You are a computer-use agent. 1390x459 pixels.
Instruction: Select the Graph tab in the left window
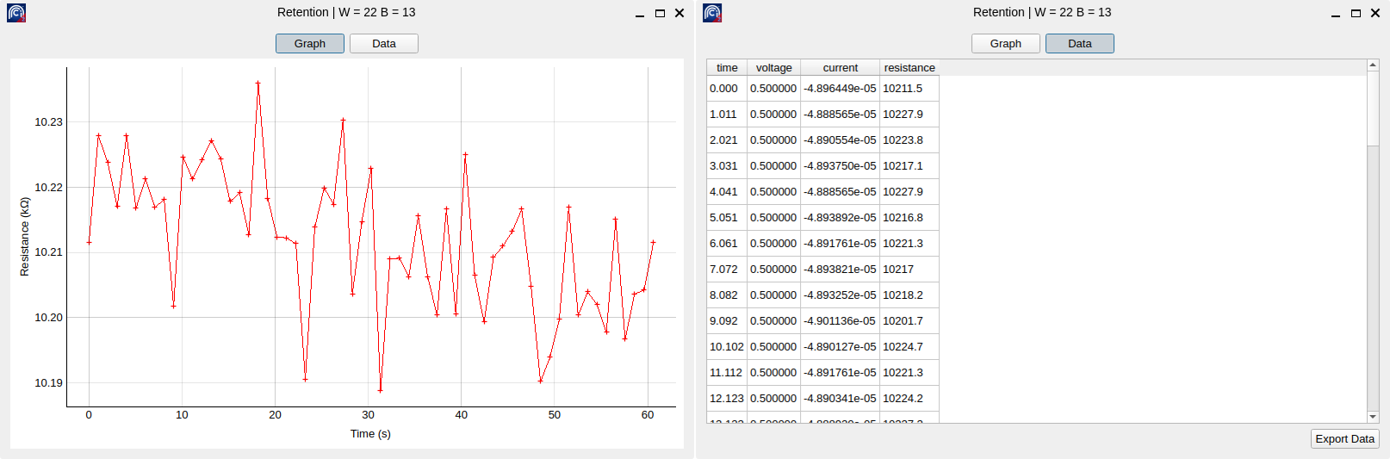(x=310, y=44)
